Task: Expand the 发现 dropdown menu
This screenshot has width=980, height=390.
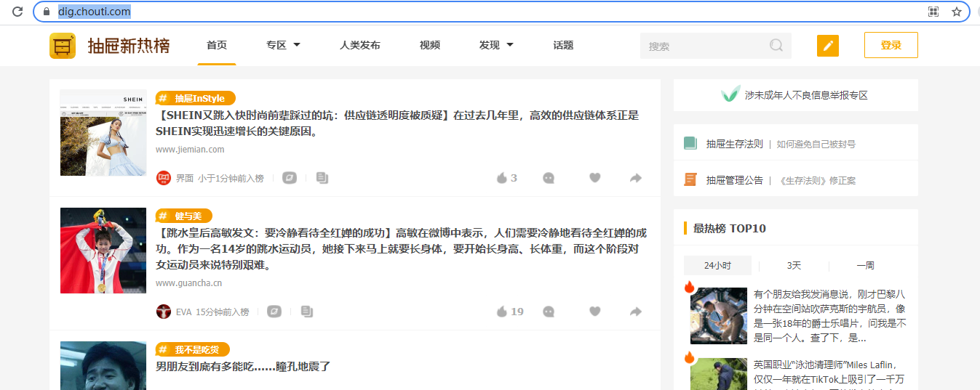Action: 495,45
